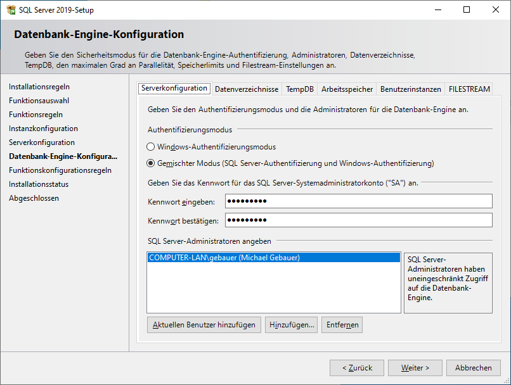Click the SQL Server setup title bar icon
Image resolution: width=511 pixels, height=385 pixels.
click(10, 9)
